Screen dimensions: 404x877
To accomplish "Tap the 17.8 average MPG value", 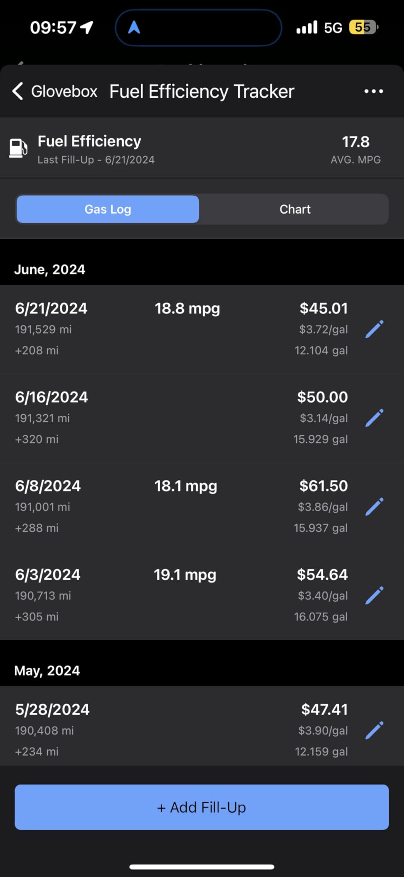I will [355, 142].
